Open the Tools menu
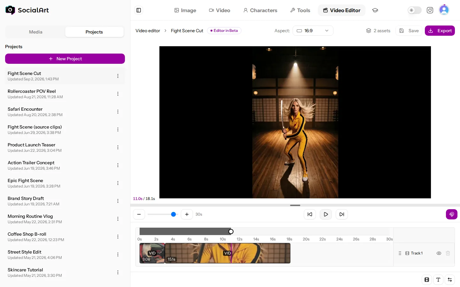 [300, 10]
